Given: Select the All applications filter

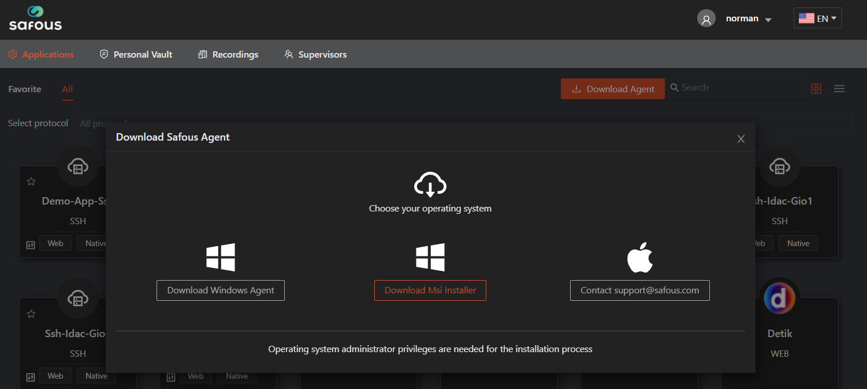Looking at the screenshot, I should tap(68, 89).
